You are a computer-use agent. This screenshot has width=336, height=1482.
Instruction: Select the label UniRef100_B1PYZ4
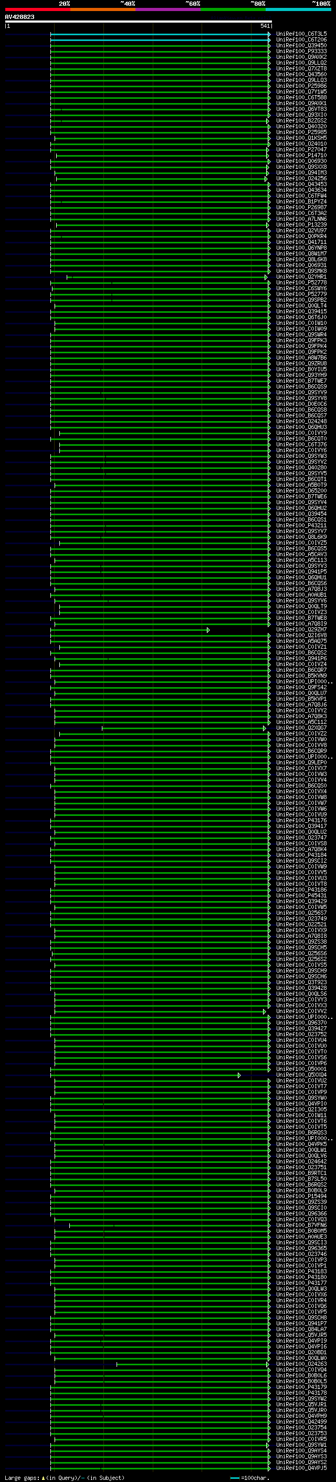301,202
